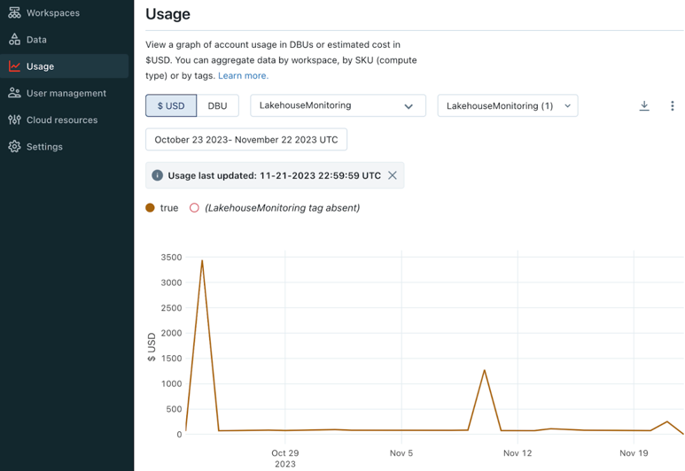Click the Usage chart icon in sidebar

[x=14, y=66]
